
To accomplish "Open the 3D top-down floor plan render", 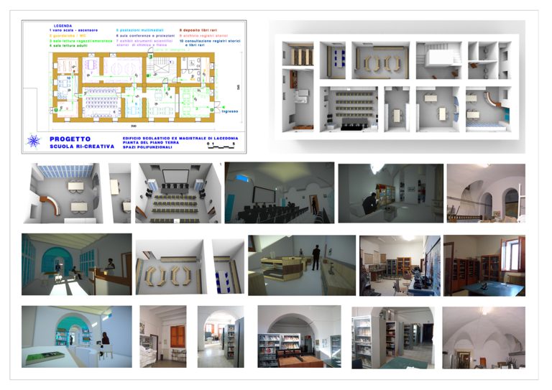I will (x=397, y=85).
